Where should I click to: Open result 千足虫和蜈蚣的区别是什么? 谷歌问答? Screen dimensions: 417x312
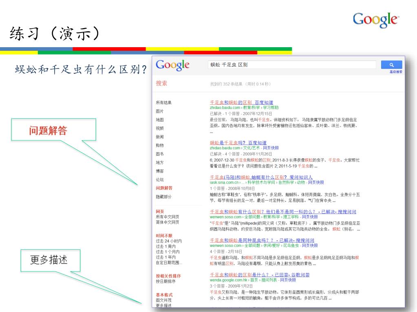pos(260,275)
